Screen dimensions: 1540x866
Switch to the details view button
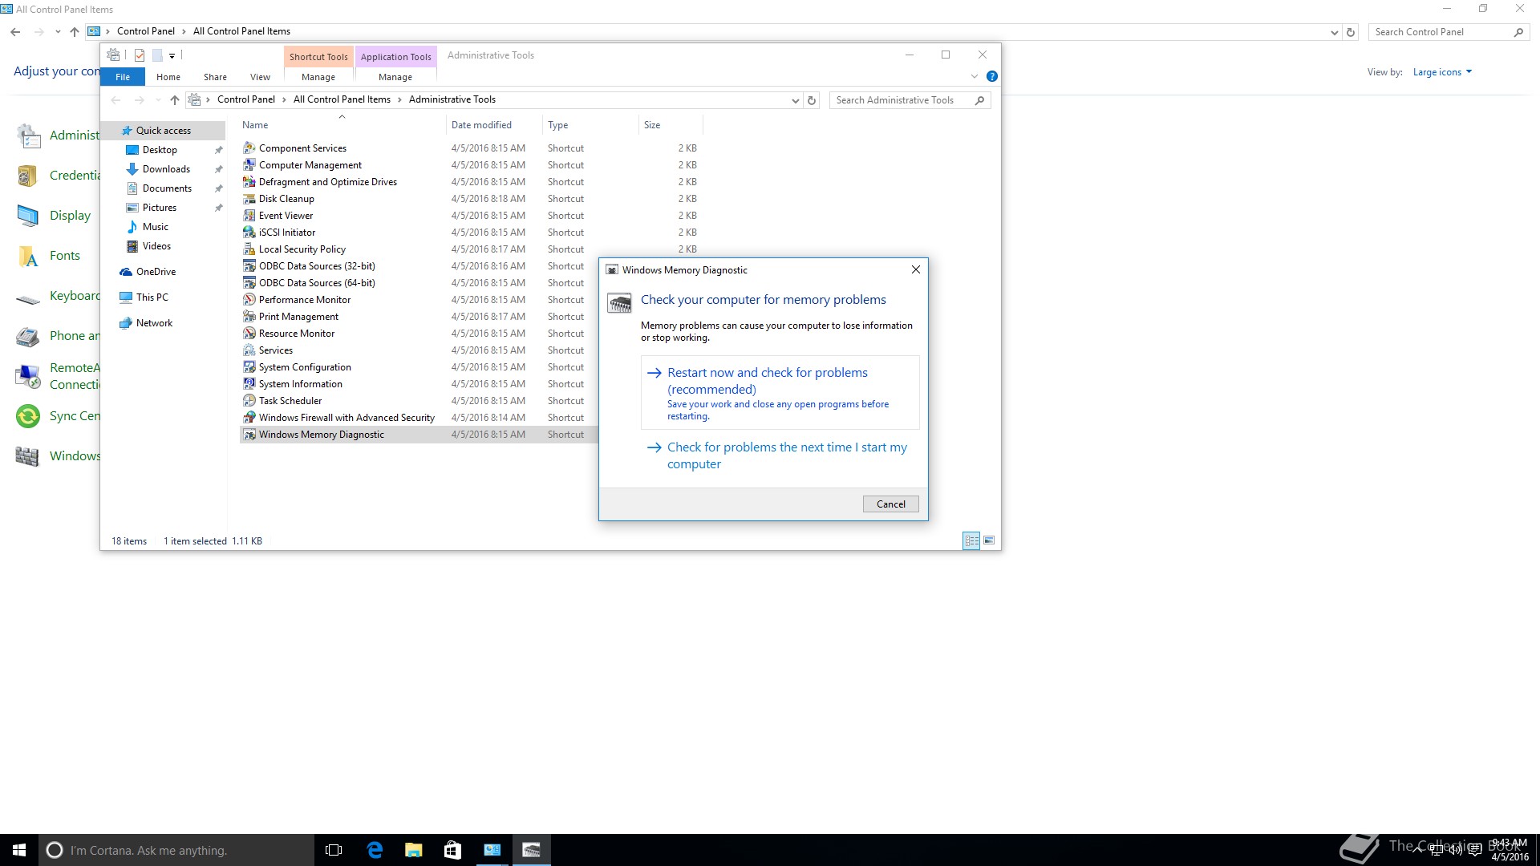[x=971, y=540]
